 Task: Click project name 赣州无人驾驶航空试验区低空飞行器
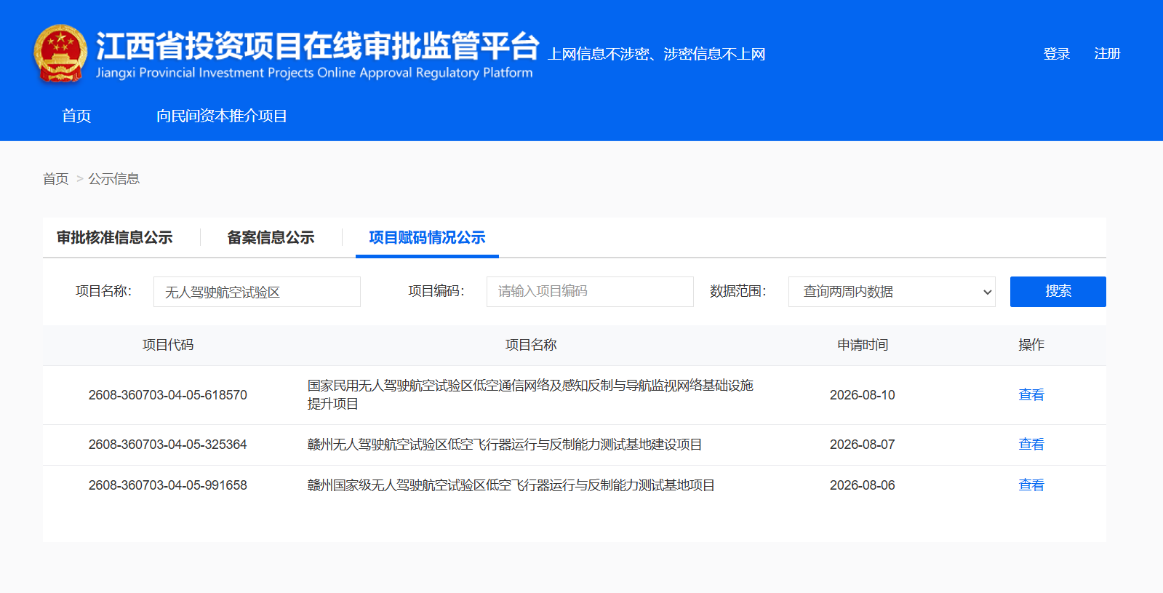(505, 445)
